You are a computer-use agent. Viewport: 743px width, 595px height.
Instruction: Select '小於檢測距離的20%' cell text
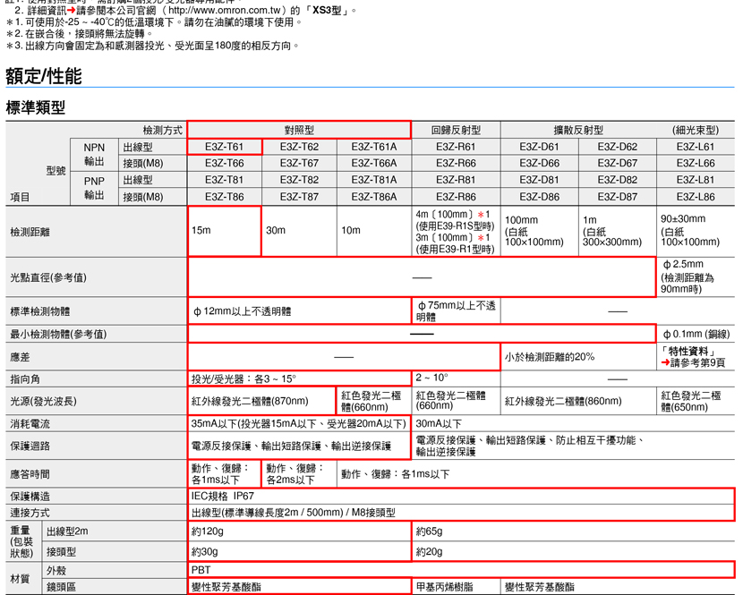pos(550,357)
